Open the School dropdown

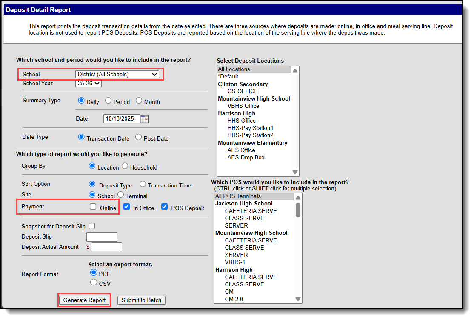click(117, 74)
